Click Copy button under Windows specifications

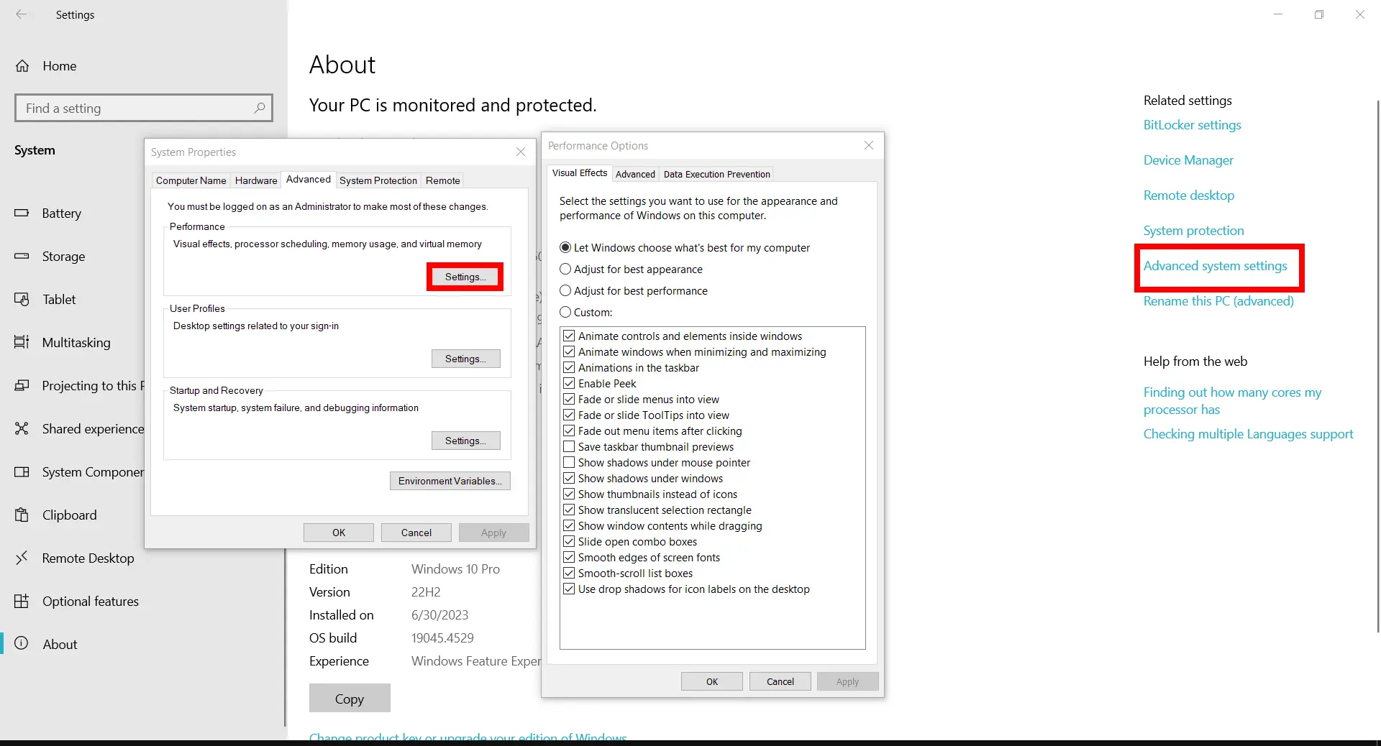(x=350, y=699)
